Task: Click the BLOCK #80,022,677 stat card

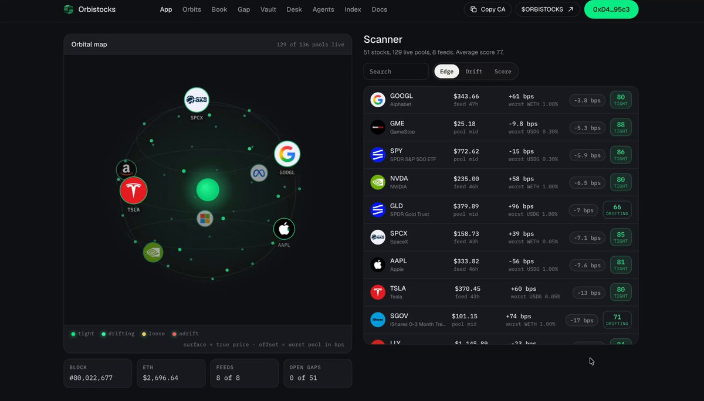Action: pos(98,373)
